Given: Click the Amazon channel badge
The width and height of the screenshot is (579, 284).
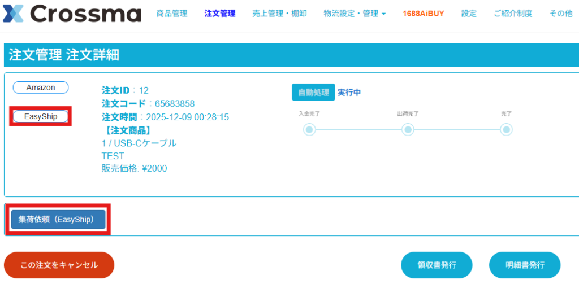Looking at the screenshot, I should click(x=41, y=88).
